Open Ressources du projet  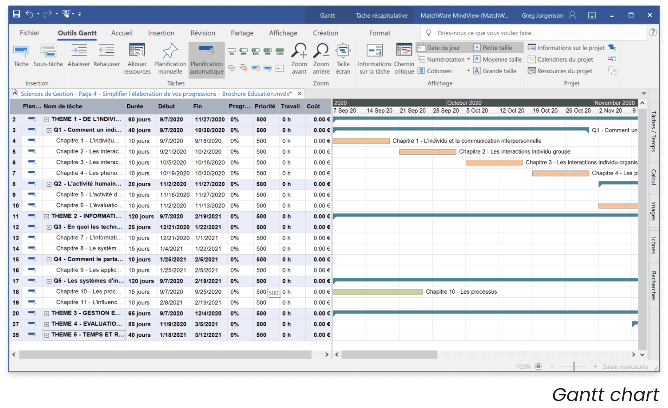click(x=560, y=71)
